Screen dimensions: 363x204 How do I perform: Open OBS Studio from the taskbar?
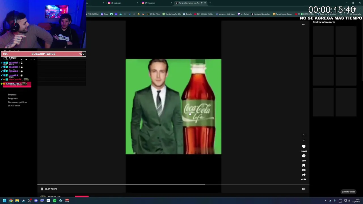(x=29, y=201)
